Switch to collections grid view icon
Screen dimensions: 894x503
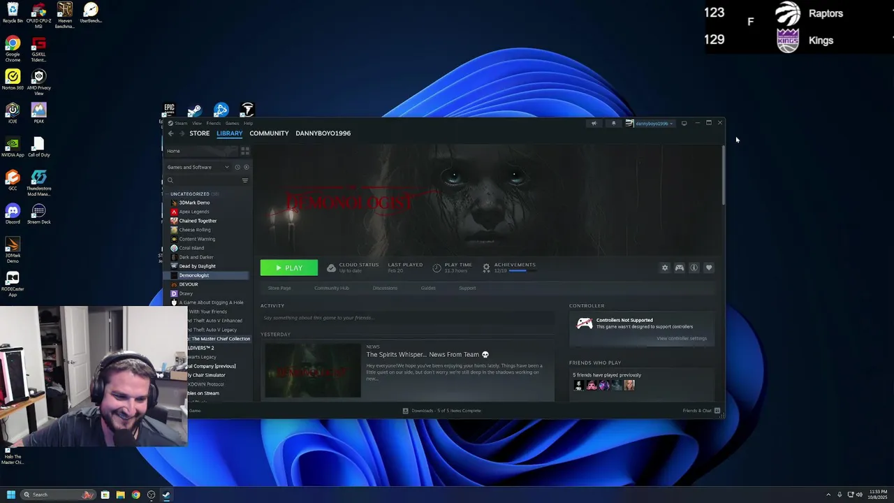click(x=245, y=151)
